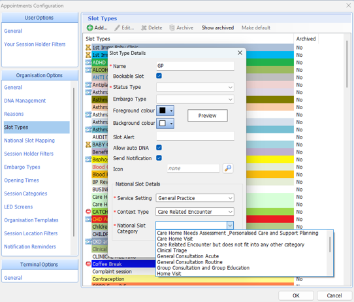Click the icon next to CHD slot
This screenshot has height=302, width=354.
click(88, 219)
